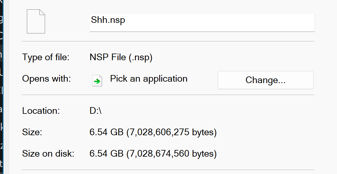Click the "Size:" label

32,132
